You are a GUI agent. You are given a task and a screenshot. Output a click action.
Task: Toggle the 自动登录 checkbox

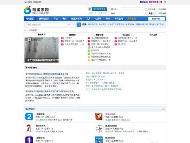coord(146,9)
